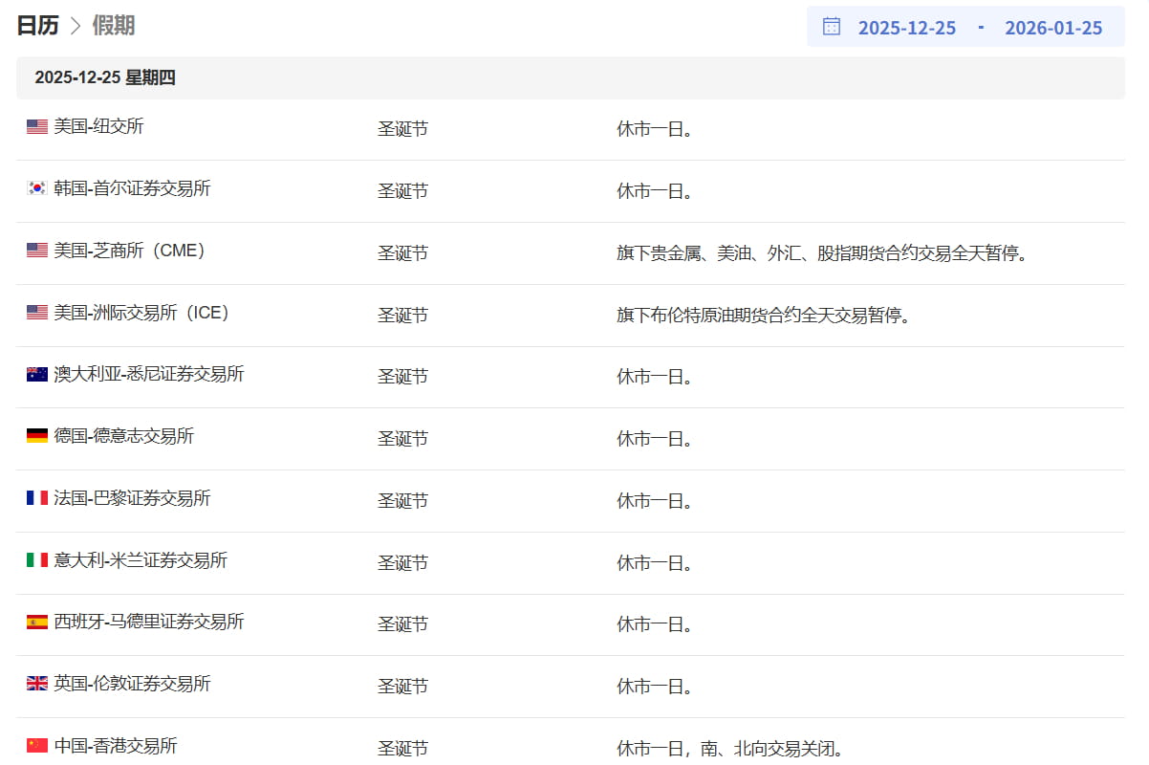Select the text 法国-巴黎证券交易所
Viewport: 1149px width, 765px height.
(x=132, y=498)
